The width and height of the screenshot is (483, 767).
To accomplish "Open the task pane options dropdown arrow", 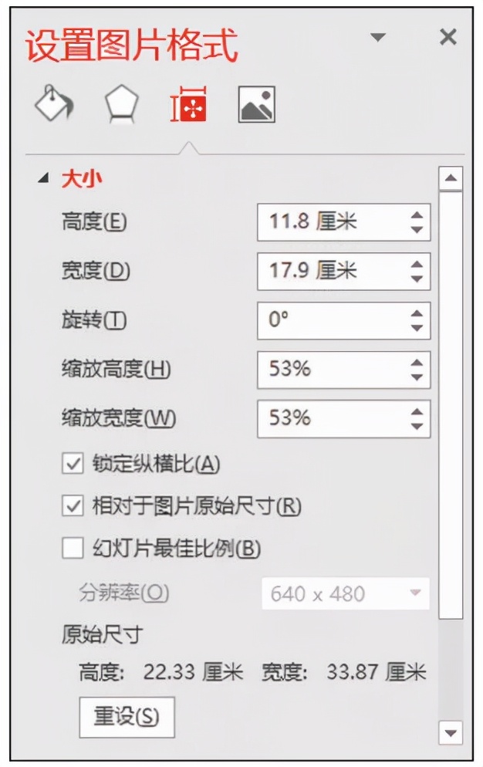I will pyautogui.click(x=377, y=37).
